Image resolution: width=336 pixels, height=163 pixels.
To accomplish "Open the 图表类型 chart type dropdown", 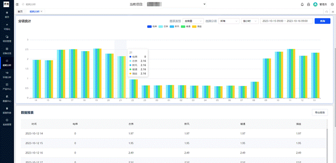I will [x=193, y=21].
